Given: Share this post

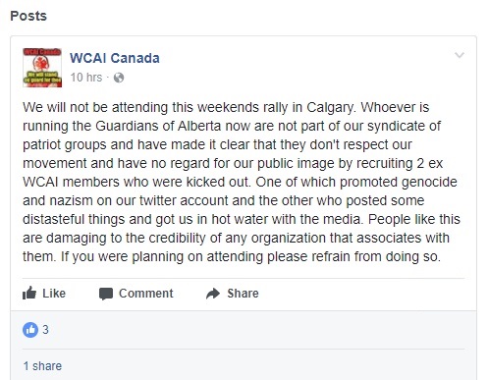Looking at the screenshot, I should (x=233, y=294).
